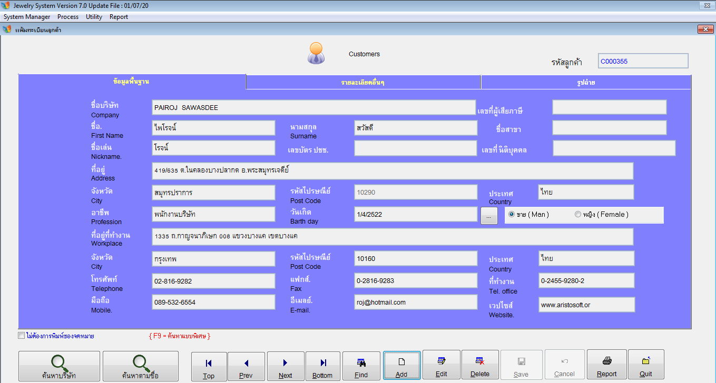
Task: Click the Top first-record navigation icon
Action: coord(209,364)
